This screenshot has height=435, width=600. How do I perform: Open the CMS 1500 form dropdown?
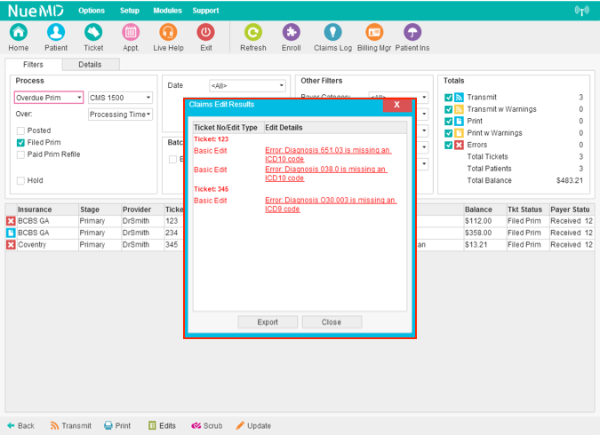click(120, 98)
